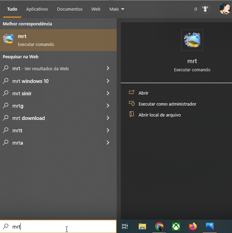
Task: Click the Executar comando text under mrt result
Action: pyautogui.click(x=36, y=44)
